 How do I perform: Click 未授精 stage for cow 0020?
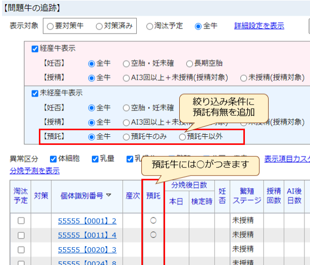(x=243, y=249)
